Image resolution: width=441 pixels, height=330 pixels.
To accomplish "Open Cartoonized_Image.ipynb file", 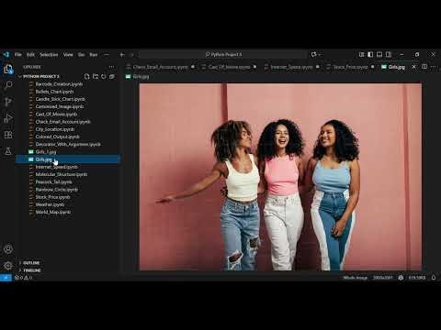I will pos(60,106).
